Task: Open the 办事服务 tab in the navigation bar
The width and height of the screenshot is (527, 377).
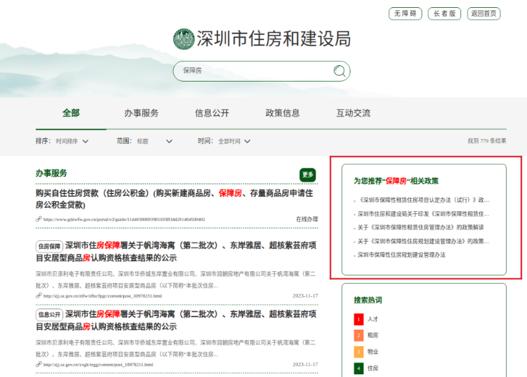Action: click(142, 113)
